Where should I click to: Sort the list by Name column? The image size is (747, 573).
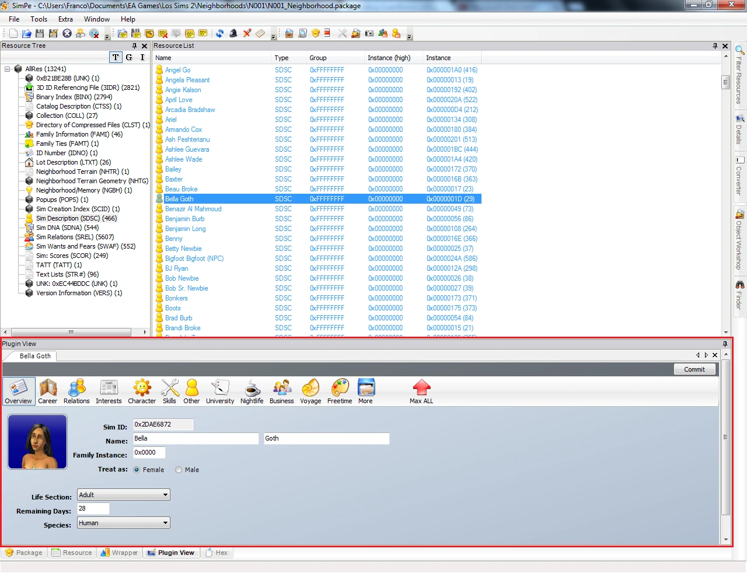pyautogui.click(x=212, y=58)
